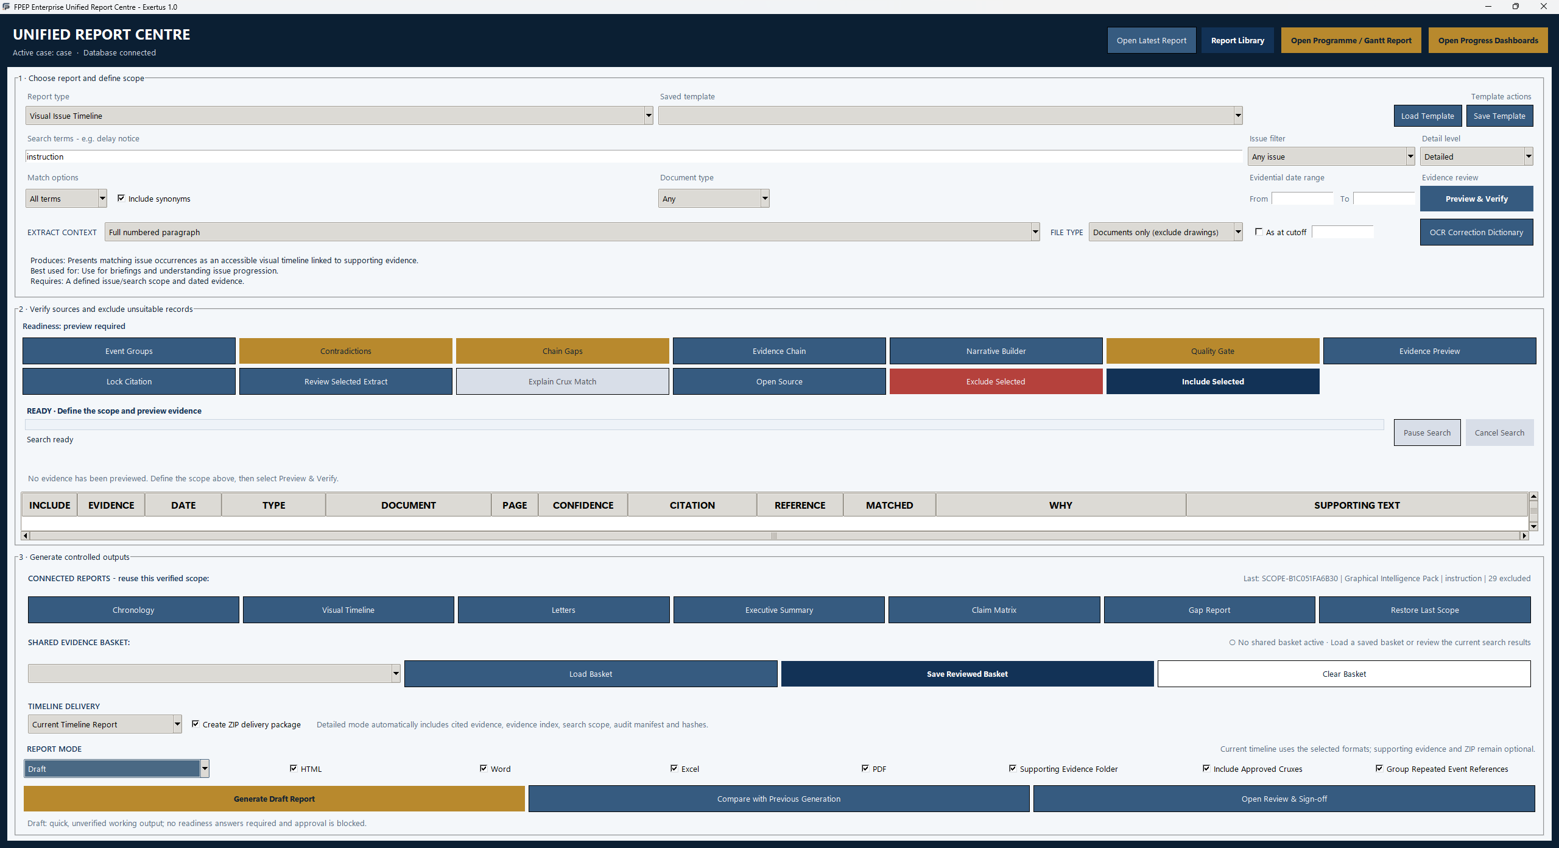Click the Save Reviewed Basket button

click(967, 674)
